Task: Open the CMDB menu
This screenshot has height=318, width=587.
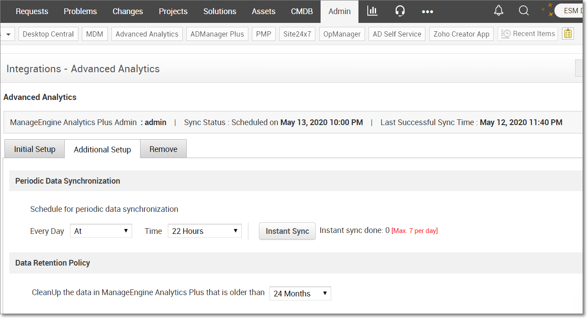Action: pos(302,11)
